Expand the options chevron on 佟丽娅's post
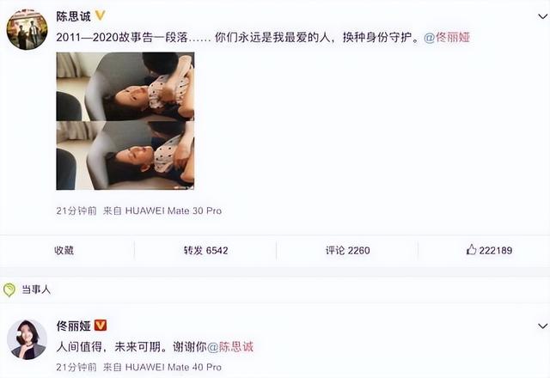550x378 pixels. [542, 326]
